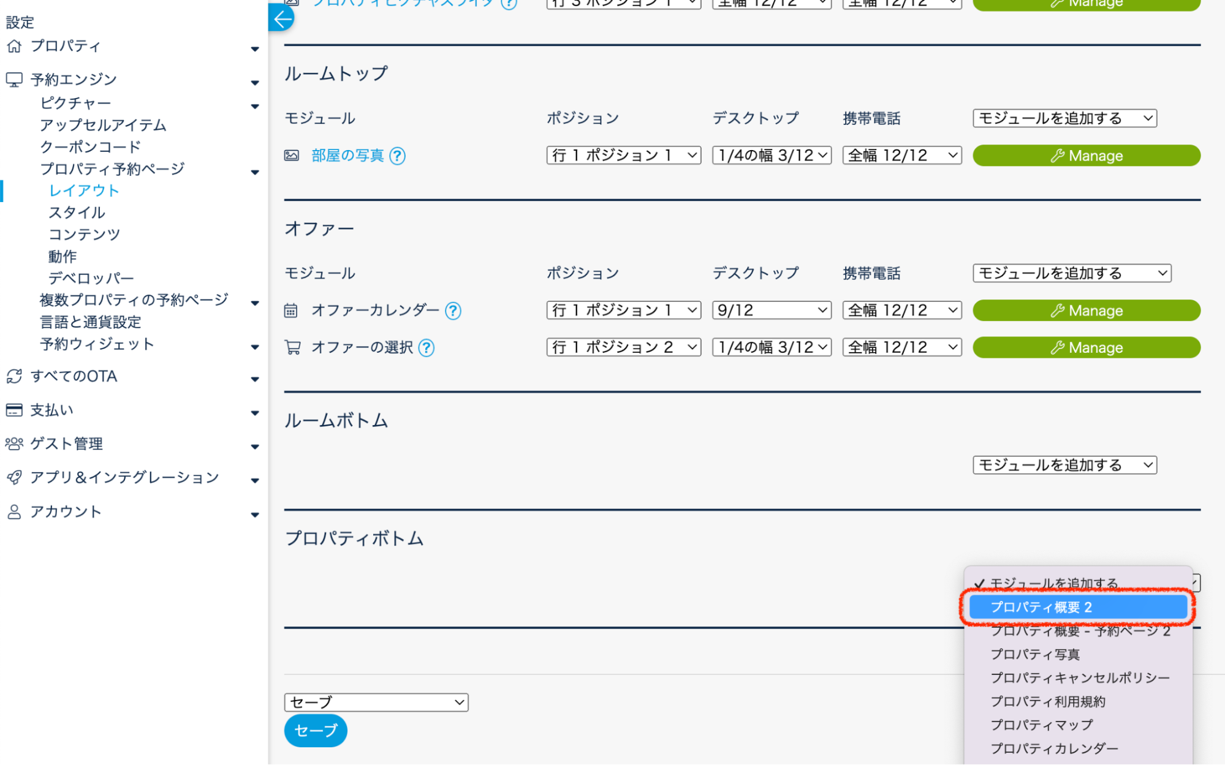Click the すべてのOTA sync icon

(x=14, y=376)
